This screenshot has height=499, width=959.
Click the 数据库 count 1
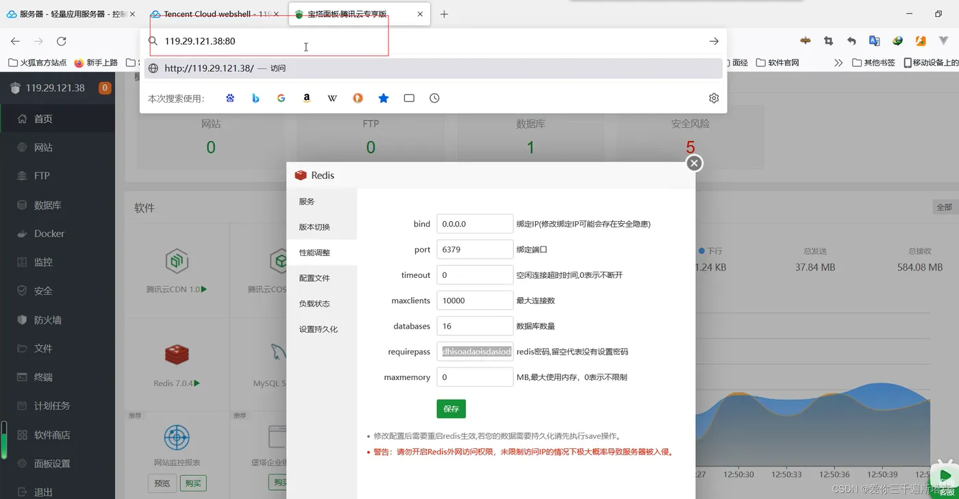(530, 147)
